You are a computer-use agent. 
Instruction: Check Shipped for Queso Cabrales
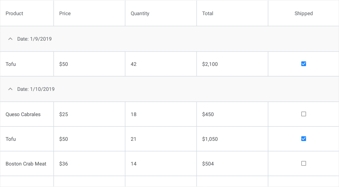click(304, 114)
